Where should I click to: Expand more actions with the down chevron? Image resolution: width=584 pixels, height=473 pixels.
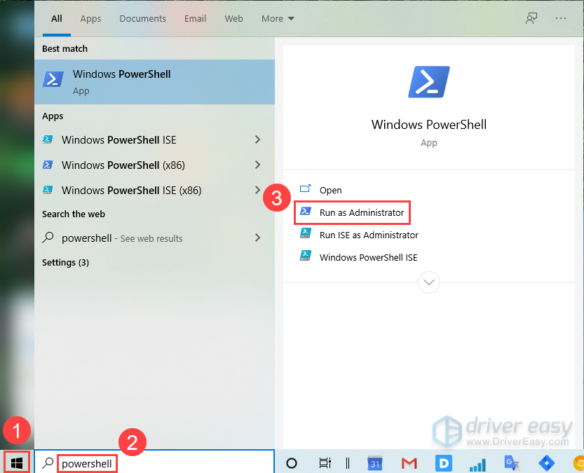(428, 282)
